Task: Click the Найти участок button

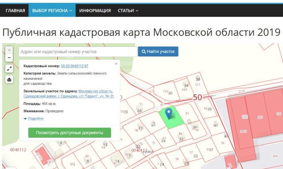Action: click(x=158, y=52)
